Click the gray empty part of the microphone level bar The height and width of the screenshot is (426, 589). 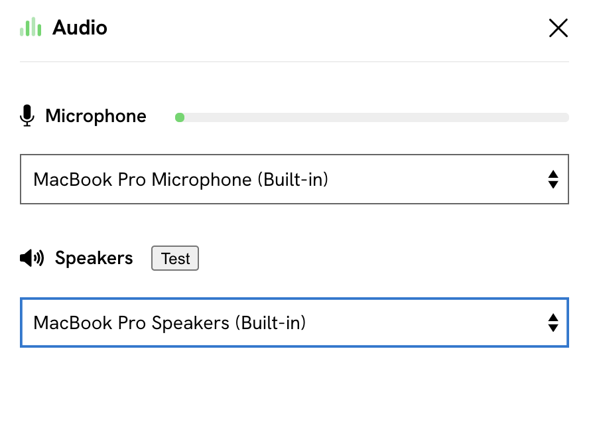tap(377, 117)
